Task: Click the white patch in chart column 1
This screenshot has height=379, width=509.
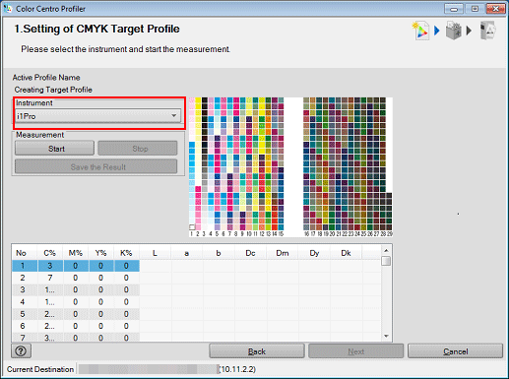Action: (192, 227)
